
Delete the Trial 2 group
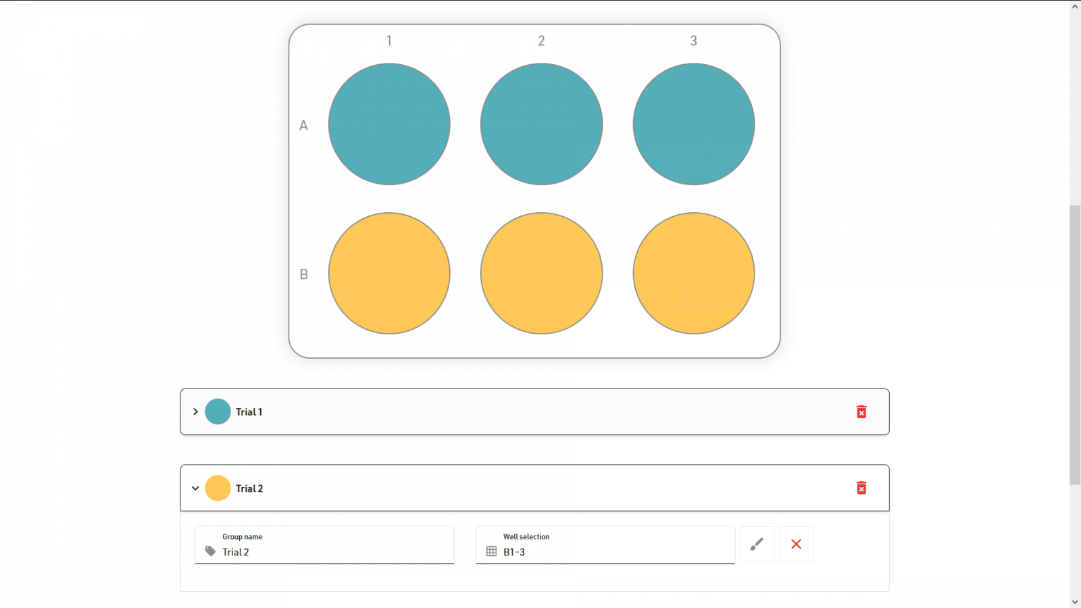pos(861,488)
